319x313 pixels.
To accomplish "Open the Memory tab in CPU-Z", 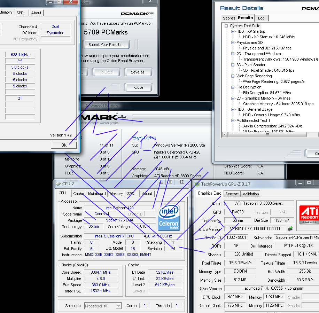I will pyautogui.click(x=116, y=194).
